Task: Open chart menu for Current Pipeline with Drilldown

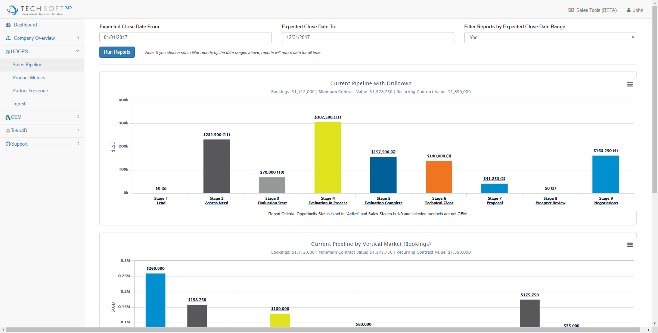Action: [630, 85]
